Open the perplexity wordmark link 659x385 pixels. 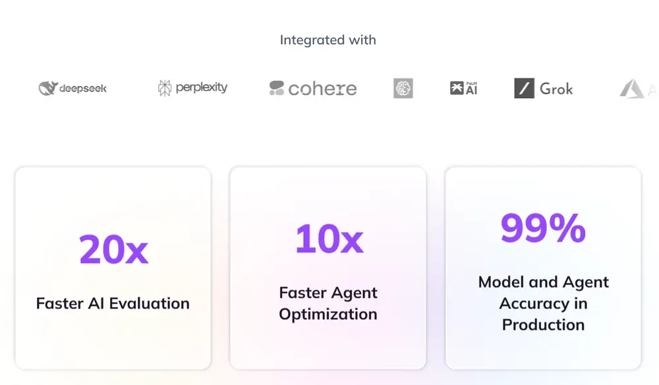tap(202, 88)
